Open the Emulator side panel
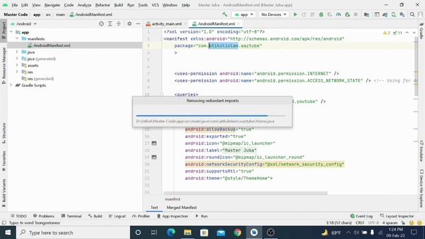Viewport: 425px width, 239px height. pyautogui.click(x=422, y=151)
